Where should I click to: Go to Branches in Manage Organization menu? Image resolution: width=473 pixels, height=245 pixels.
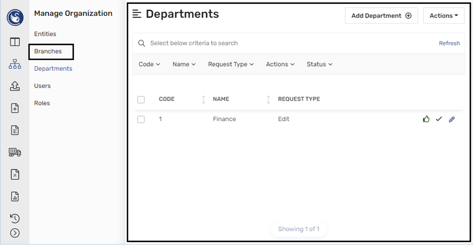coord(48,51)
